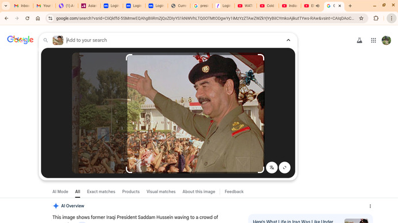Show Exact matches results
The image size is (398, 223).
tap(101, 191)
